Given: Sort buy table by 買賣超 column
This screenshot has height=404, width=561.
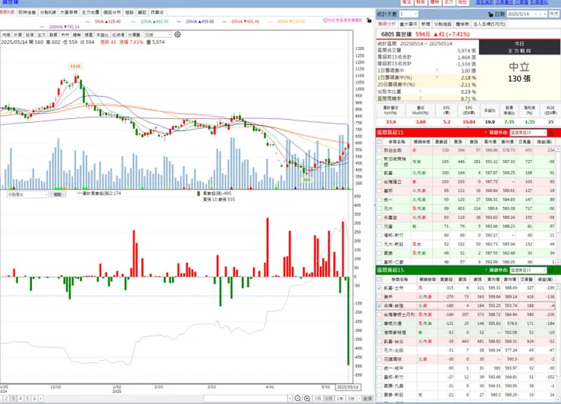Looking at the screenshot, I should tap(441, 142).
